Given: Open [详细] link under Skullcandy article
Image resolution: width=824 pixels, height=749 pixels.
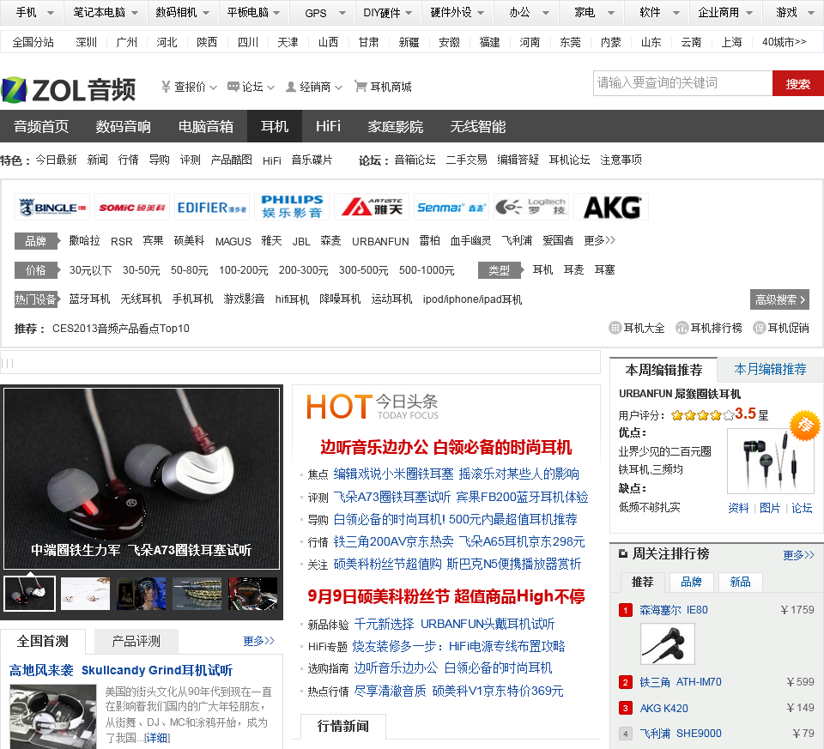Looking at the screenshot, I should click(x=157, y=738).
